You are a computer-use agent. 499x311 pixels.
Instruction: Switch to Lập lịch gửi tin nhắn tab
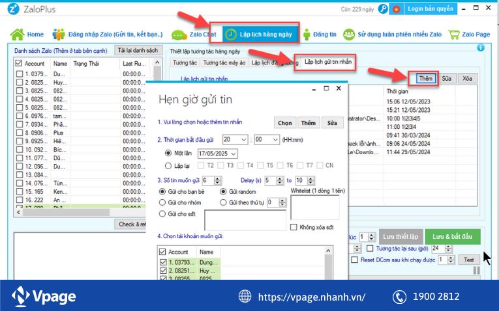coord(328,62)
